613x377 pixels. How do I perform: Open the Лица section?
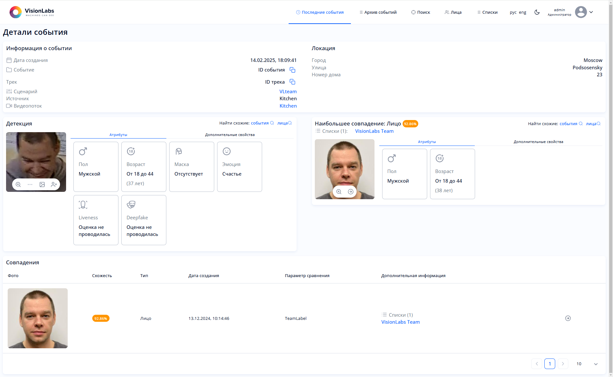click(453, 12)
